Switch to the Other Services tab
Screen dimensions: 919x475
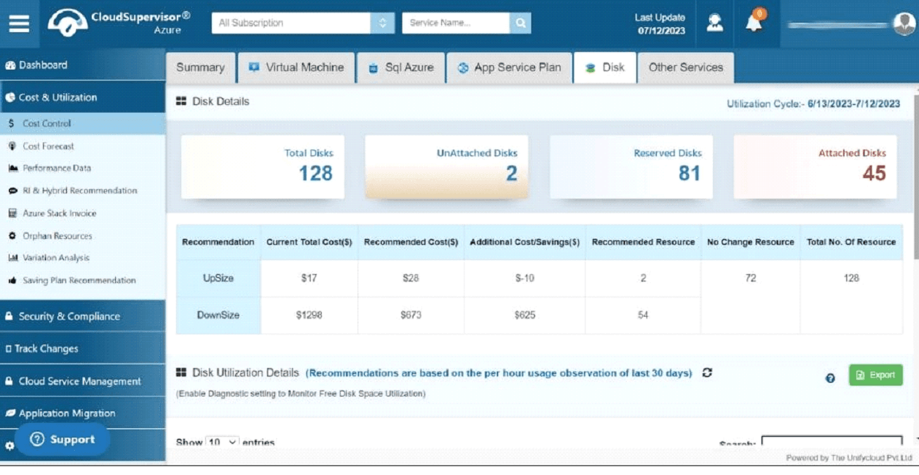685,67
